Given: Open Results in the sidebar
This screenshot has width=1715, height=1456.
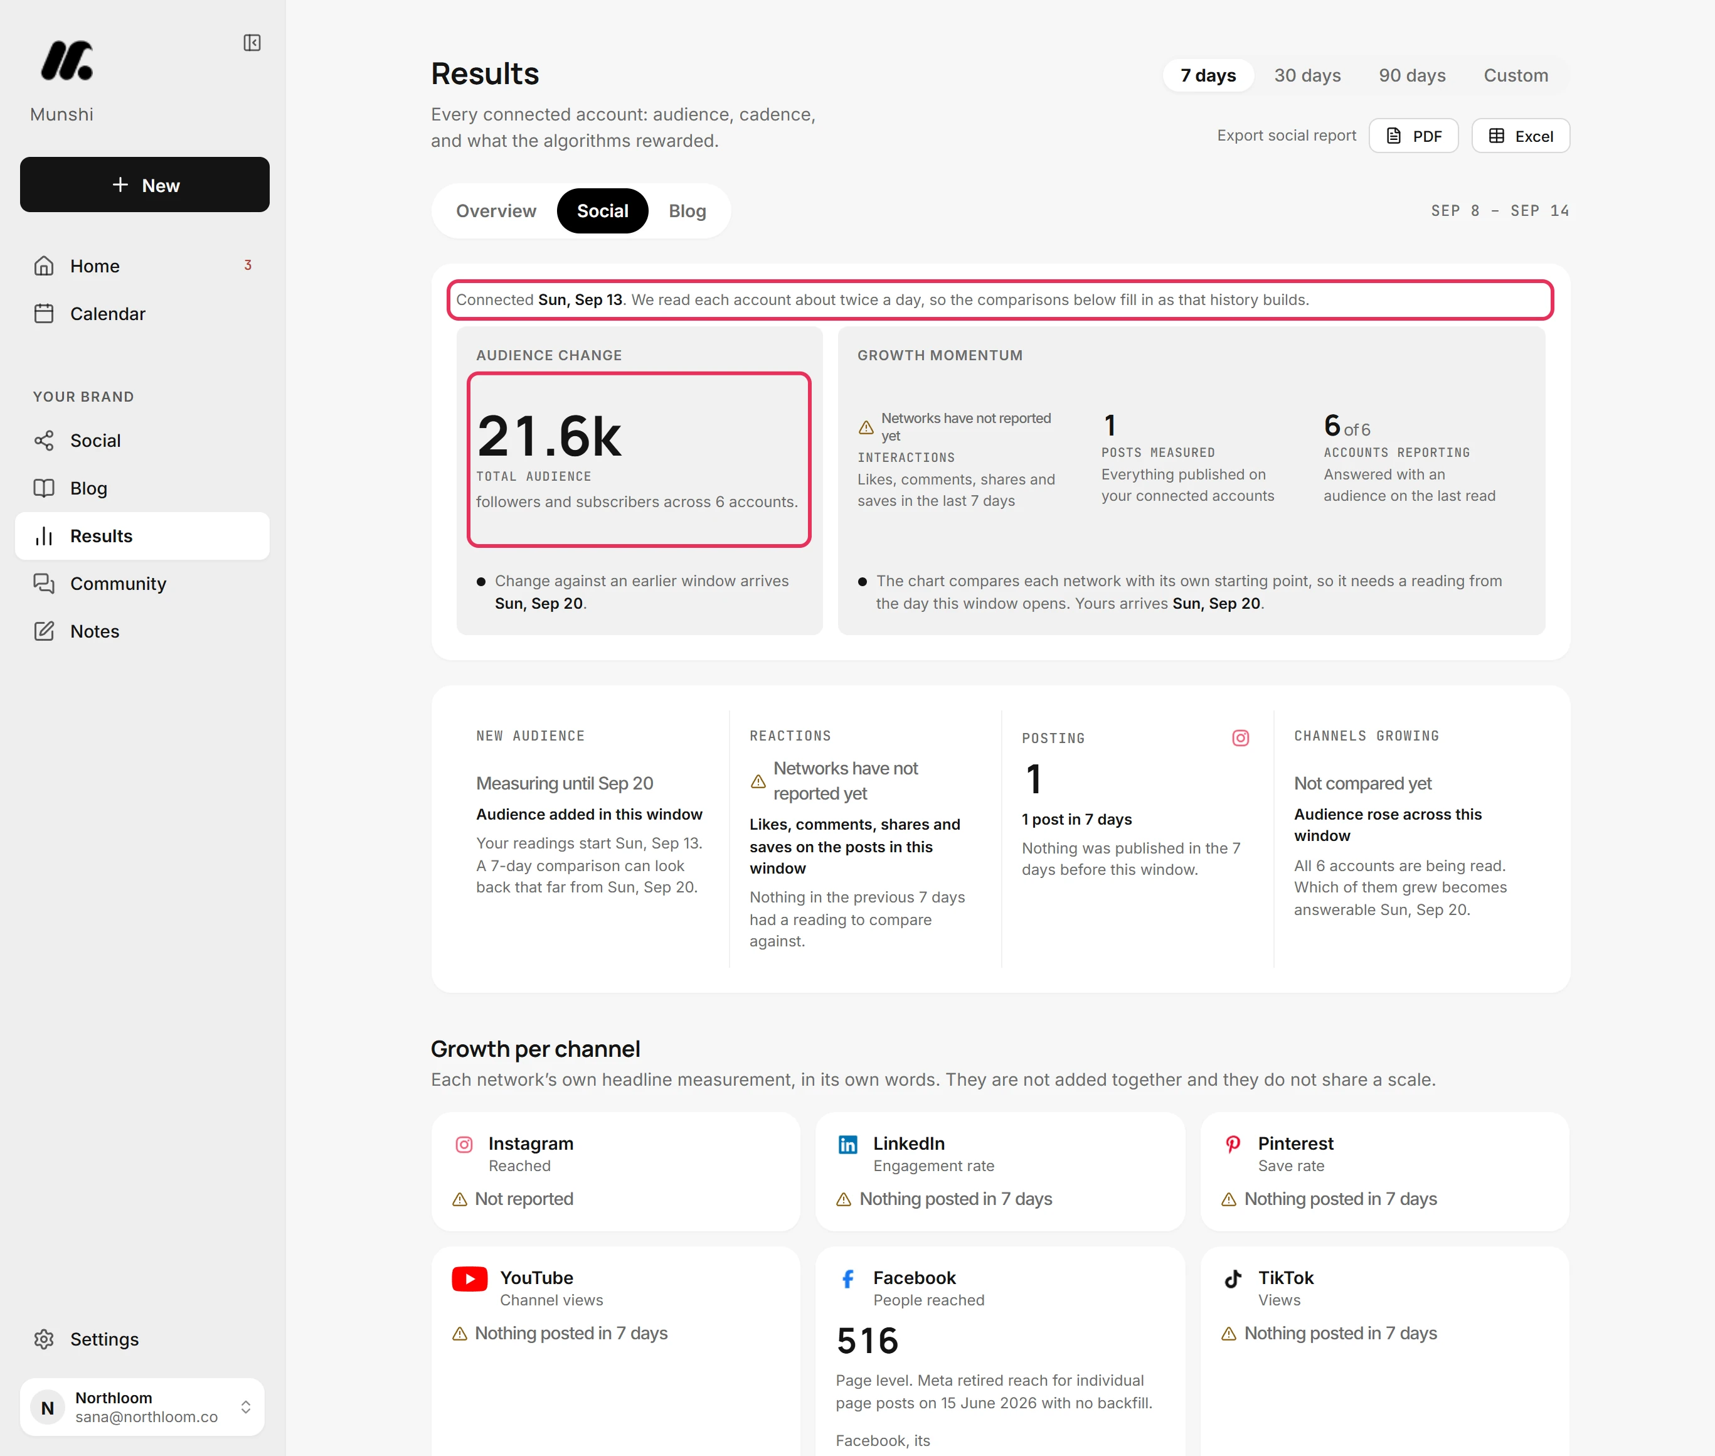Looking at the screenshot, I should pos(142,536).
